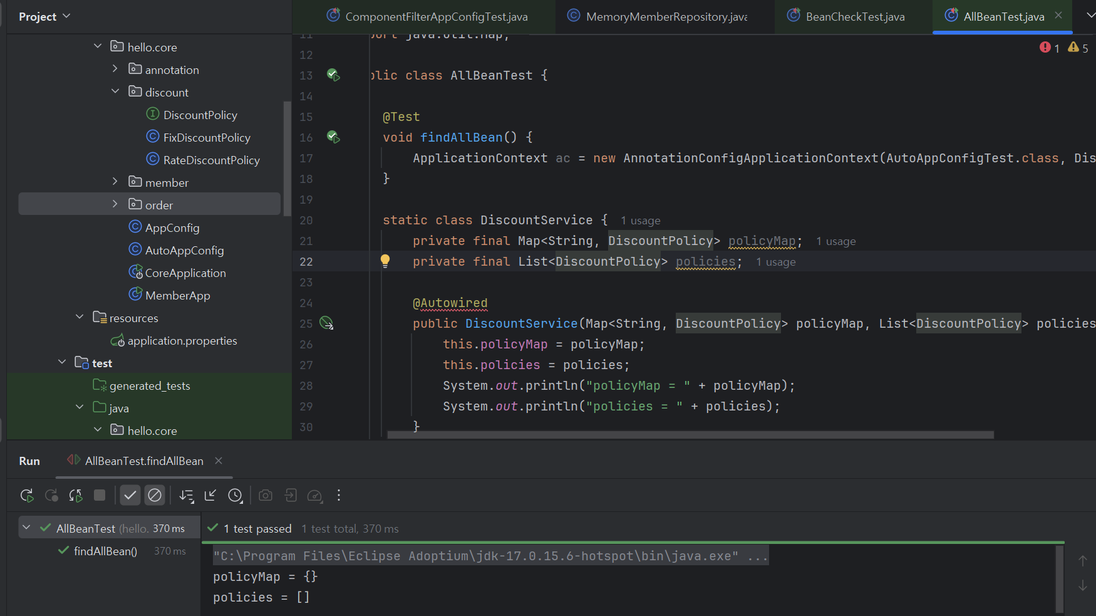1096x616 pixels.
Task: Toggle Show Ignored tests button
Action: pos(155,495)
